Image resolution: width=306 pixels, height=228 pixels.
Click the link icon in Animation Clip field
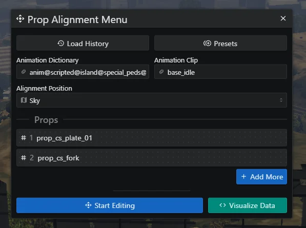tap(161, 72)
